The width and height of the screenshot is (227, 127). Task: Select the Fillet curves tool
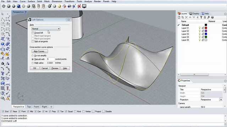8,34
